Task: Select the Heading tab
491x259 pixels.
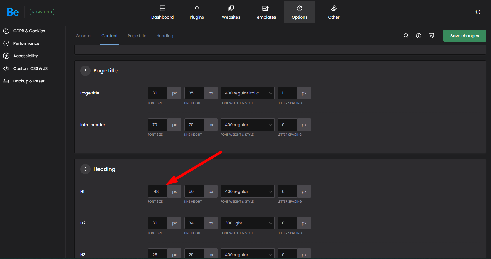Action: point(165,36)
